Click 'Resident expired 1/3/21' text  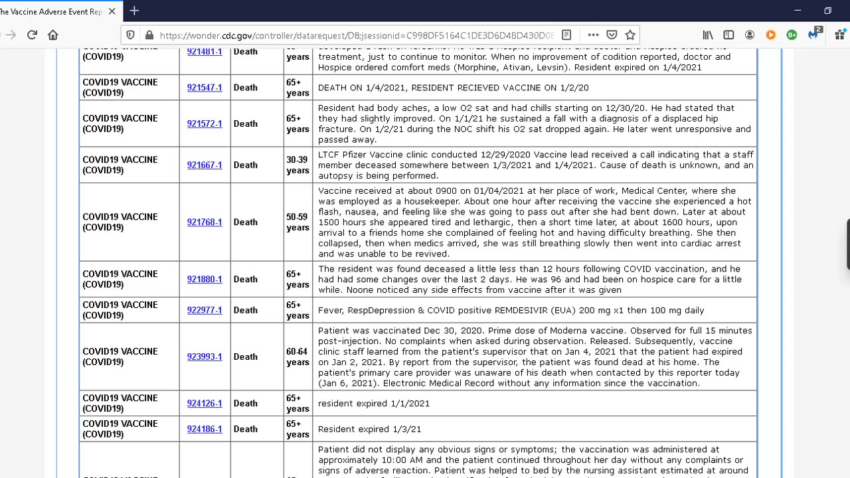pos(370,429)
